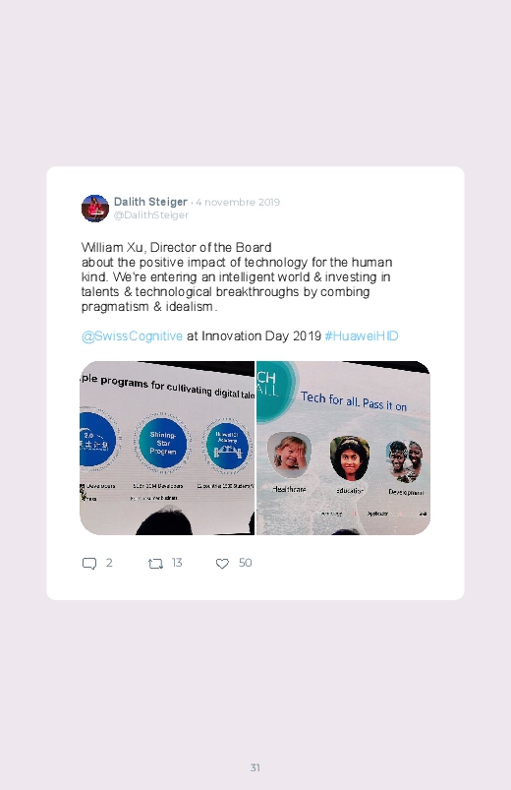511x790 pixels.
Task: Open the Dalith Steiger name link
Action: 150,202
